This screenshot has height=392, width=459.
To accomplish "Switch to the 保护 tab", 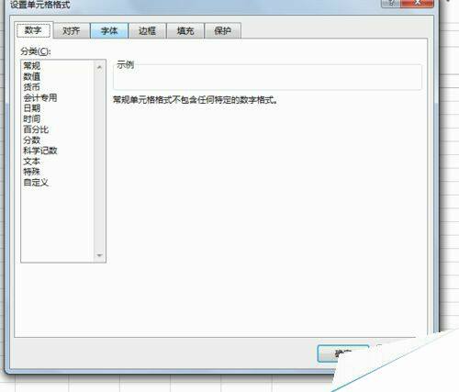I will pyautogui.click(x=222, y=30).
